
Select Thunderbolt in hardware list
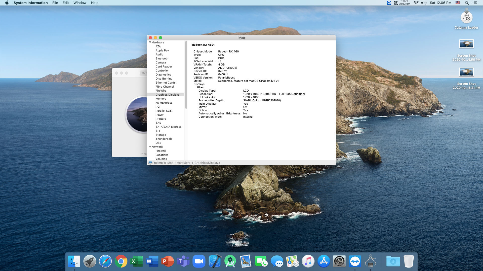164,139
